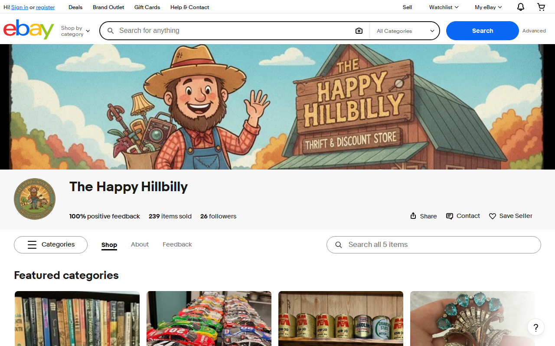The height and width of the screenshot is (346, 555).
Task: Open the Gift Cards link
Action: click(147, 7)
